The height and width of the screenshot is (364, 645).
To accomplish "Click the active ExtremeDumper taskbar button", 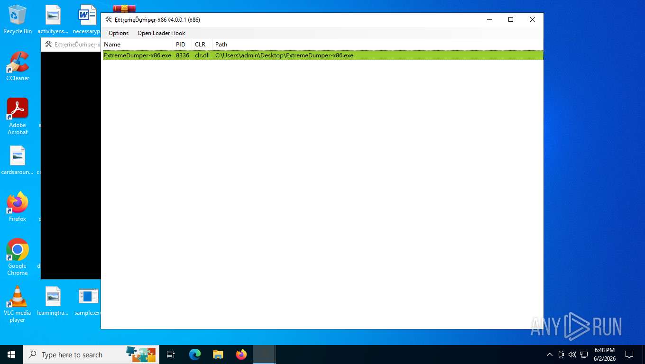I will [x=264, y=355].
